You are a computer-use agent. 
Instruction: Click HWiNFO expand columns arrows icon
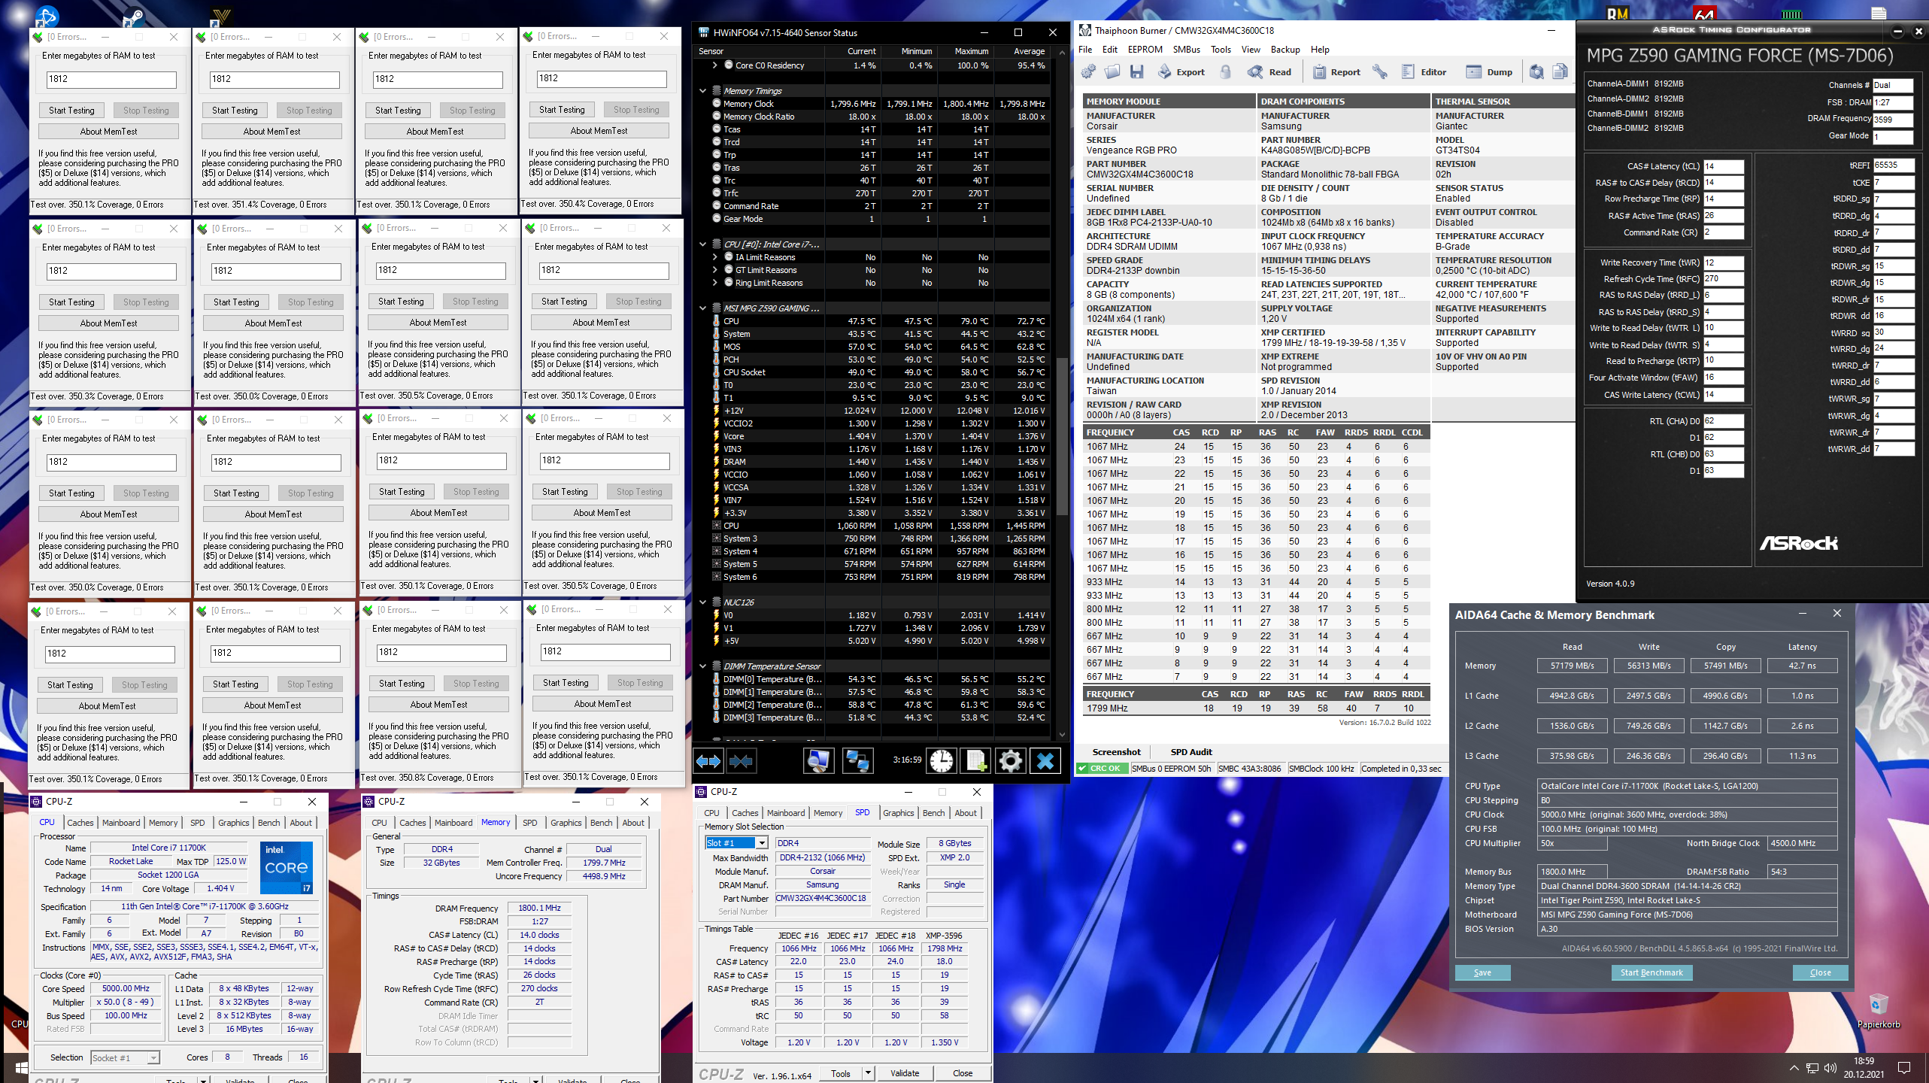(x=708, y=761)
